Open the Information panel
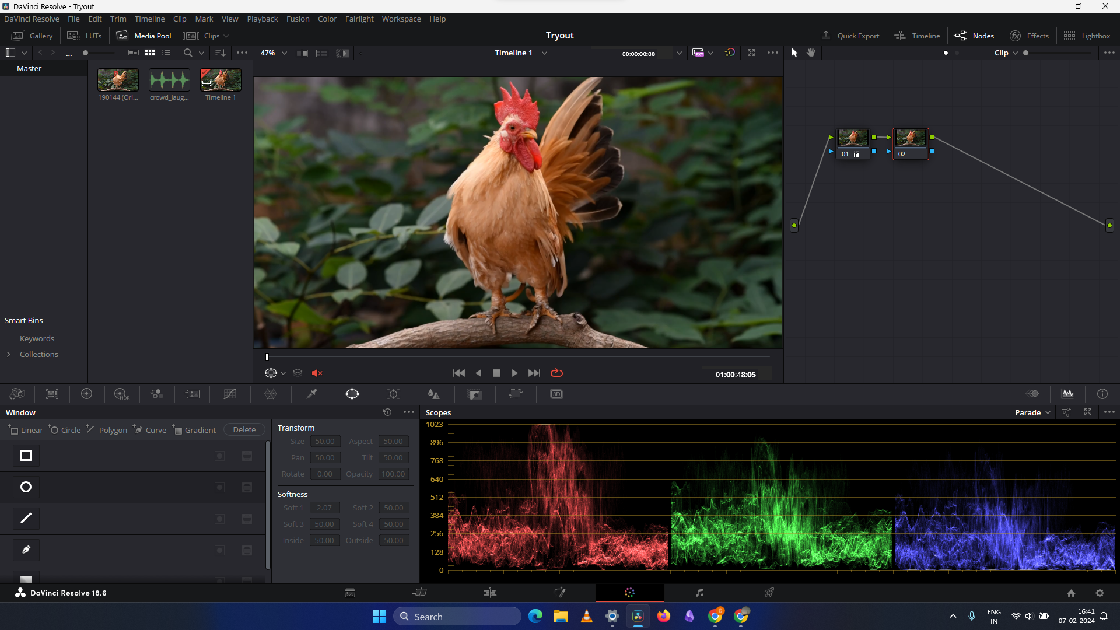 pyautogui.click(x=1102, y=394)
